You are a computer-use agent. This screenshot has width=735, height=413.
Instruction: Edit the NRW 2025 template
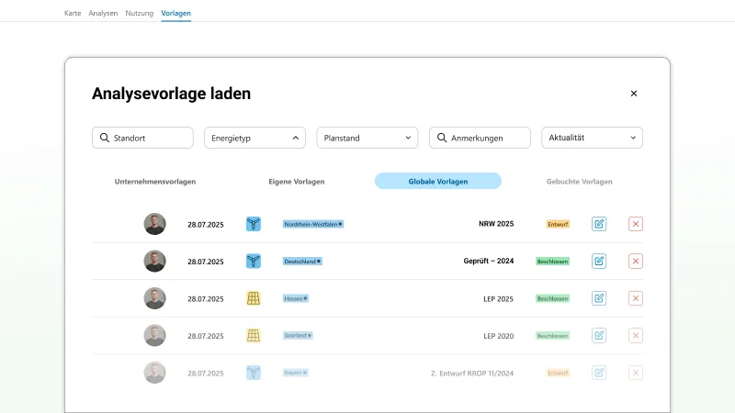pyautogui.click(x=599, y=224)
